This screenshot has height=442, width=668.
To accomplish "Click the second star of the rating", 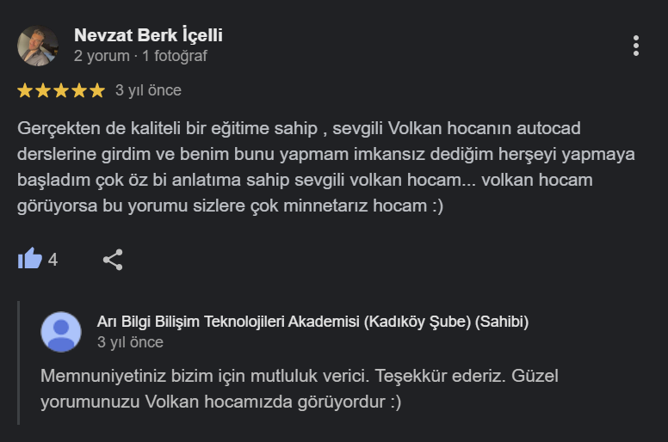I will [x=43, y=90].
